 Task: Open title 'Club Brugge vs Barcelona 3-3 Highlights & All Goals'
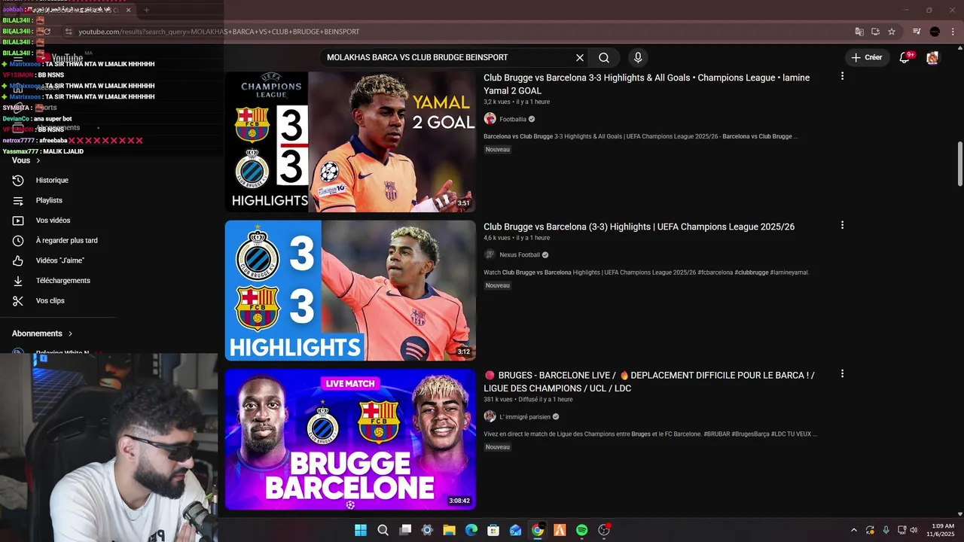[x=647, y=84]
